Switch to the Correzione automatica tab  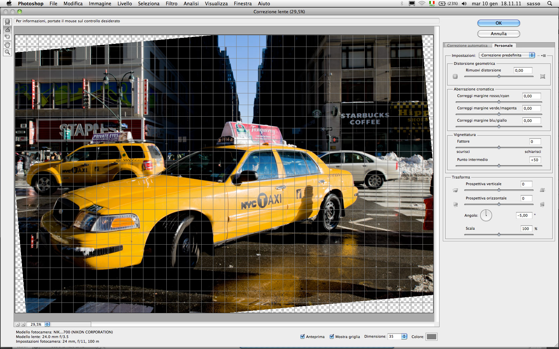467,46
